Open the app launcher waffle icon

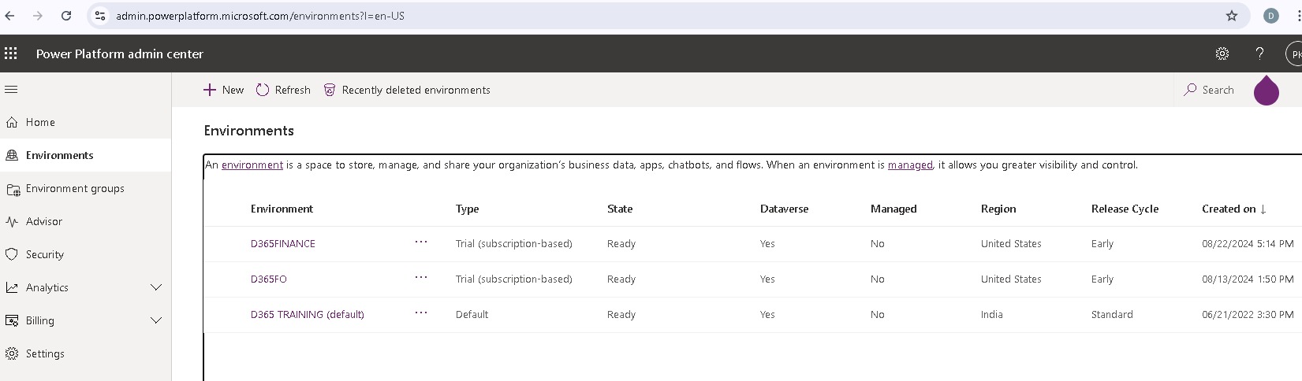click(11, 54)
